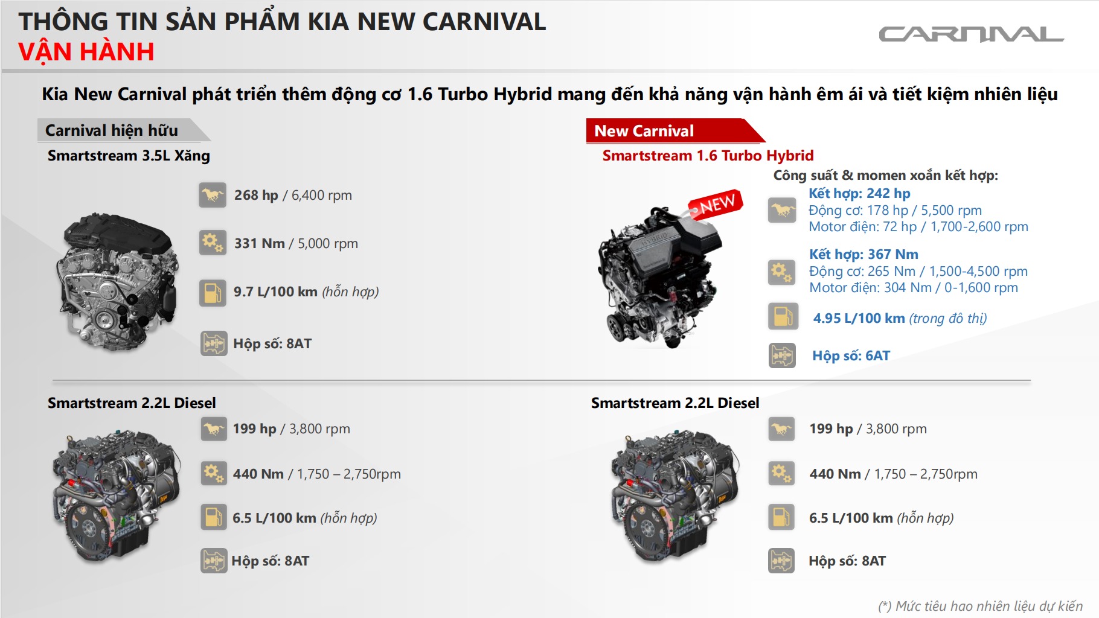Click the fuel pump icon beside 4.95 L/100 km
Screen dimensions: 1099x618
[782, 317]
